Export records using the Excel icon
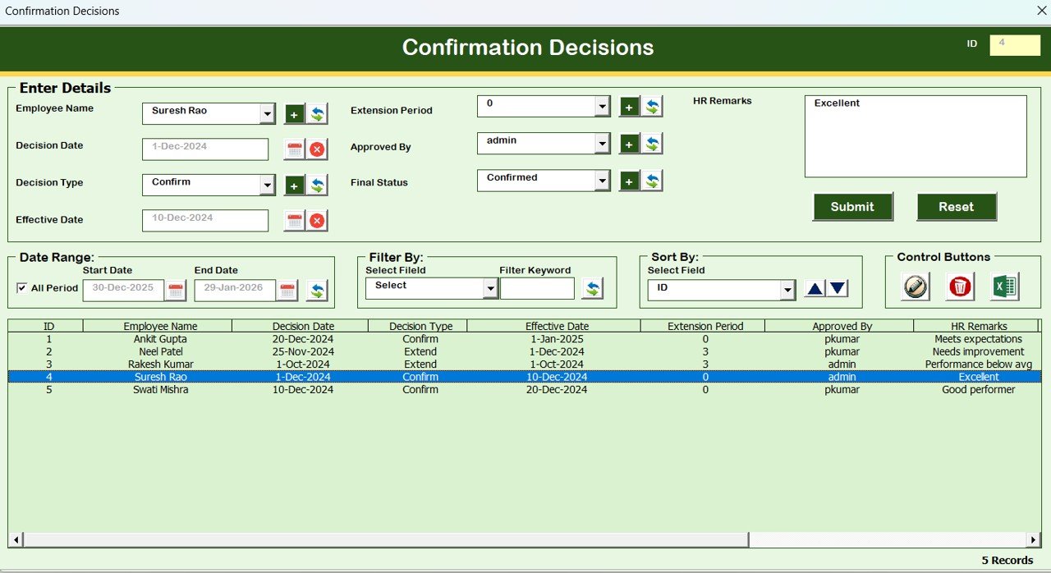 1003,286
